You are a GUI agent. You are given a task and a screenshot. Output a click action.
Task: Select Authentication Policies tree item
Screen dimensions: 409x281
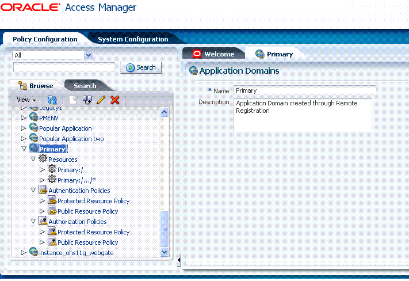coord(79,191)
